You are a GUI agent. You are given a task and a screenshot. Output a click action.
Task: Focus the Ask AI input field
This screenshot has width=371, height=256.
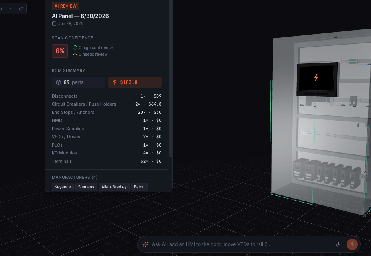(x=241, y=244)
